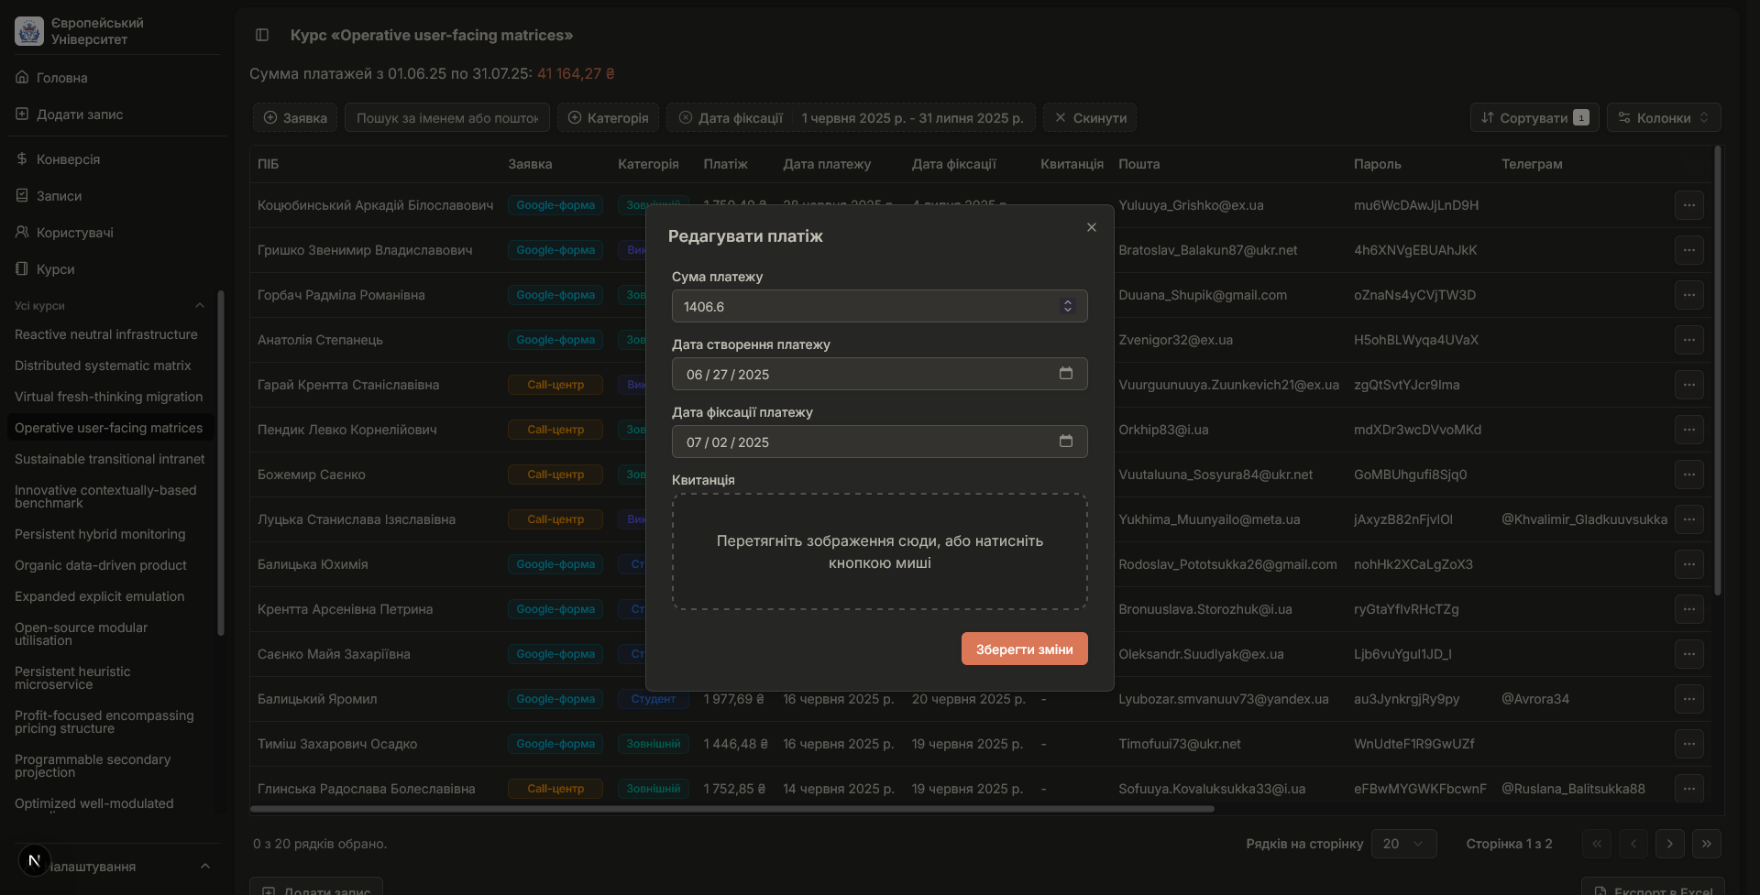Select Persistent hybrid monitoring course
Image resolution: width=1760 pixels, height=895 pixels.
(x=100, y=534)
